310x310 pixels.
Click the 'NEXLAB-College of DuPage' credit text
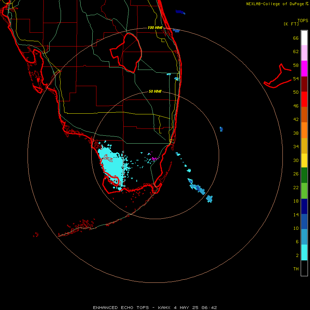[x=275, y=4]
